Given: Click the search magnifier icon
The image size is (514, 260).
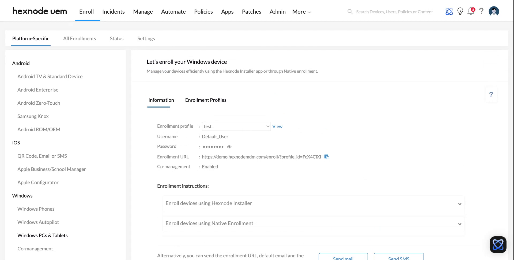Looking at the screenshot, I should [350, 11].
